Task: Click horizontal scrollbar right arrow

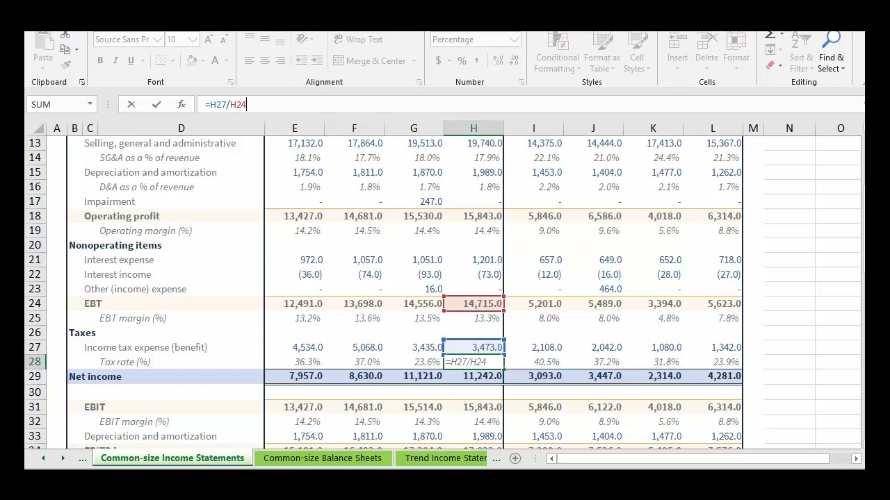Action: pos(856,458)
